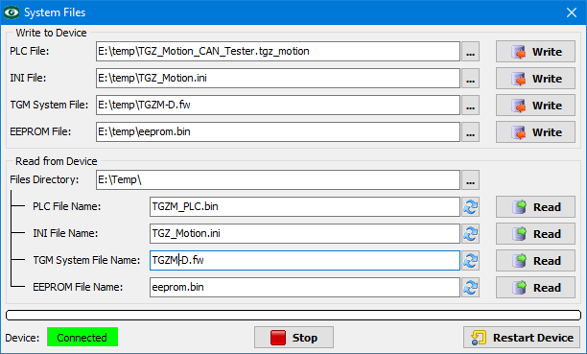587x354 pixels.
Task: Click the green Connected status indicator
Action: pos(82,337)
